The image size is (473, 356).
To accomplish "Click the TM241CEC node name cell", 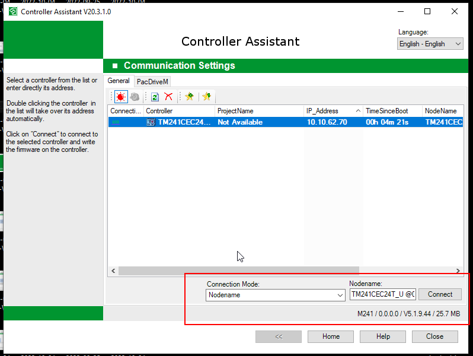I will click(443, 122).
